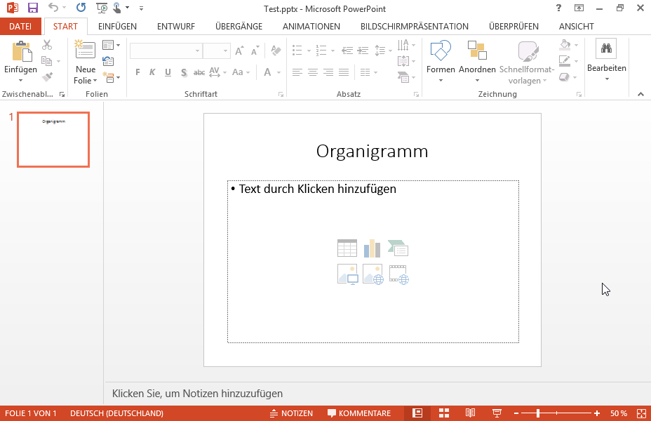
Task: Insert chart icon in placeholder
Action: coord(372,248)
